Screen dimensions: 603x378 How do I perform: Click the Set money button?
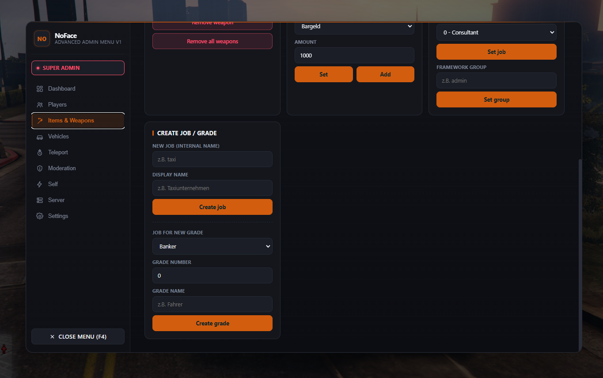(324, 74)
